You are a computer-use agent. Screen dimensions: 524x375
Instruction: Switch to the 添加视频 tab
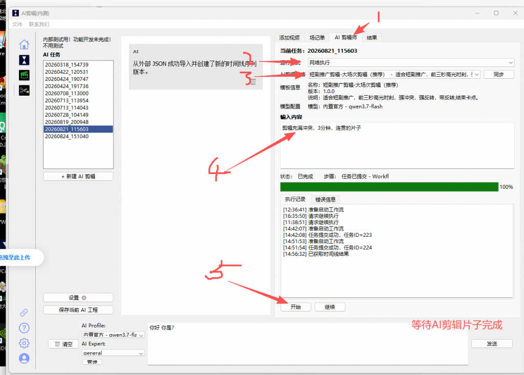pos(290,37)
